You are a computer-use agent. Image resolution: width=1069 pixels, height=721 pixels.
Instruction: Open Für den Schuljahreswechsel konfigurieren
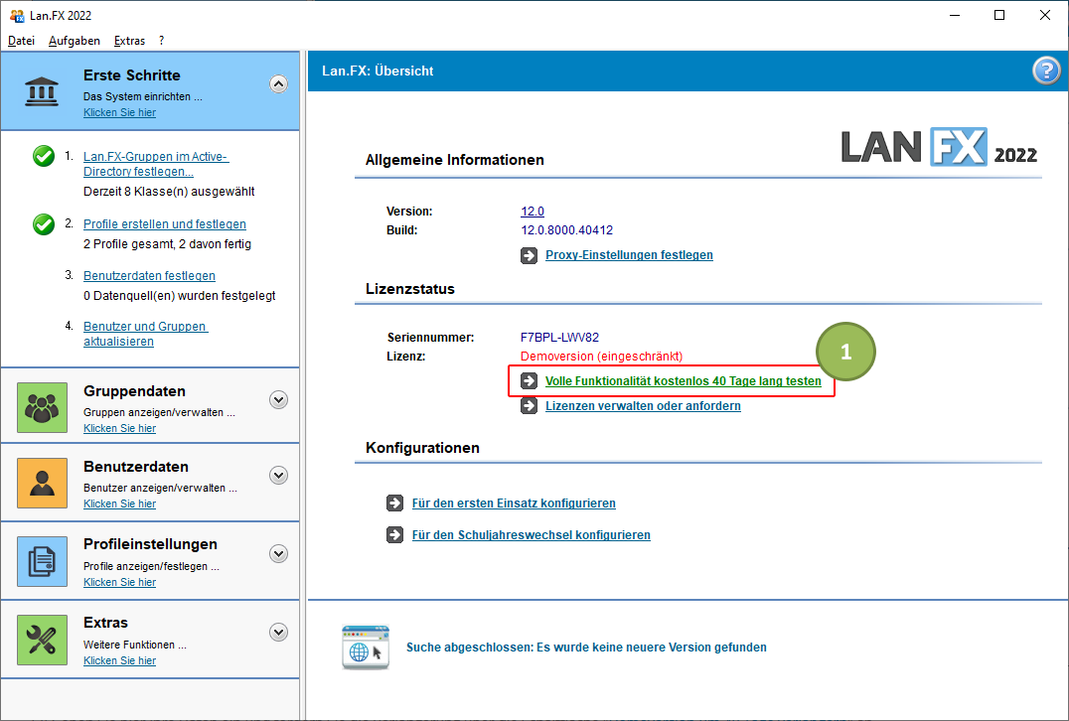click(x=532, y=535)
